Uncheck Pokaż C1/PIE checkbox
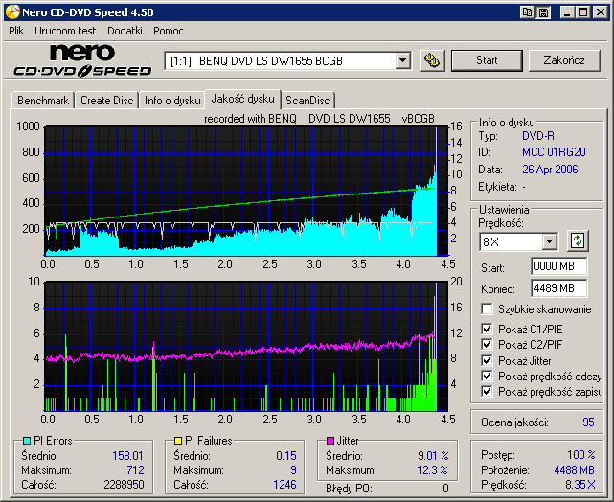Image resolution: width=614 pixels, height=502 pixels. 488,329
